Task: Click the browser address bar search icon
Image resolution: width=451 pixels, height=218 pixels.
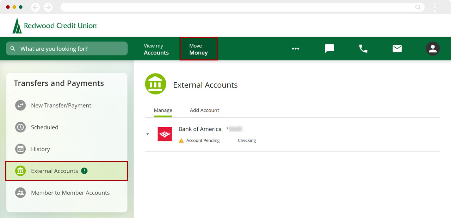Action: (x=418, y=7)
